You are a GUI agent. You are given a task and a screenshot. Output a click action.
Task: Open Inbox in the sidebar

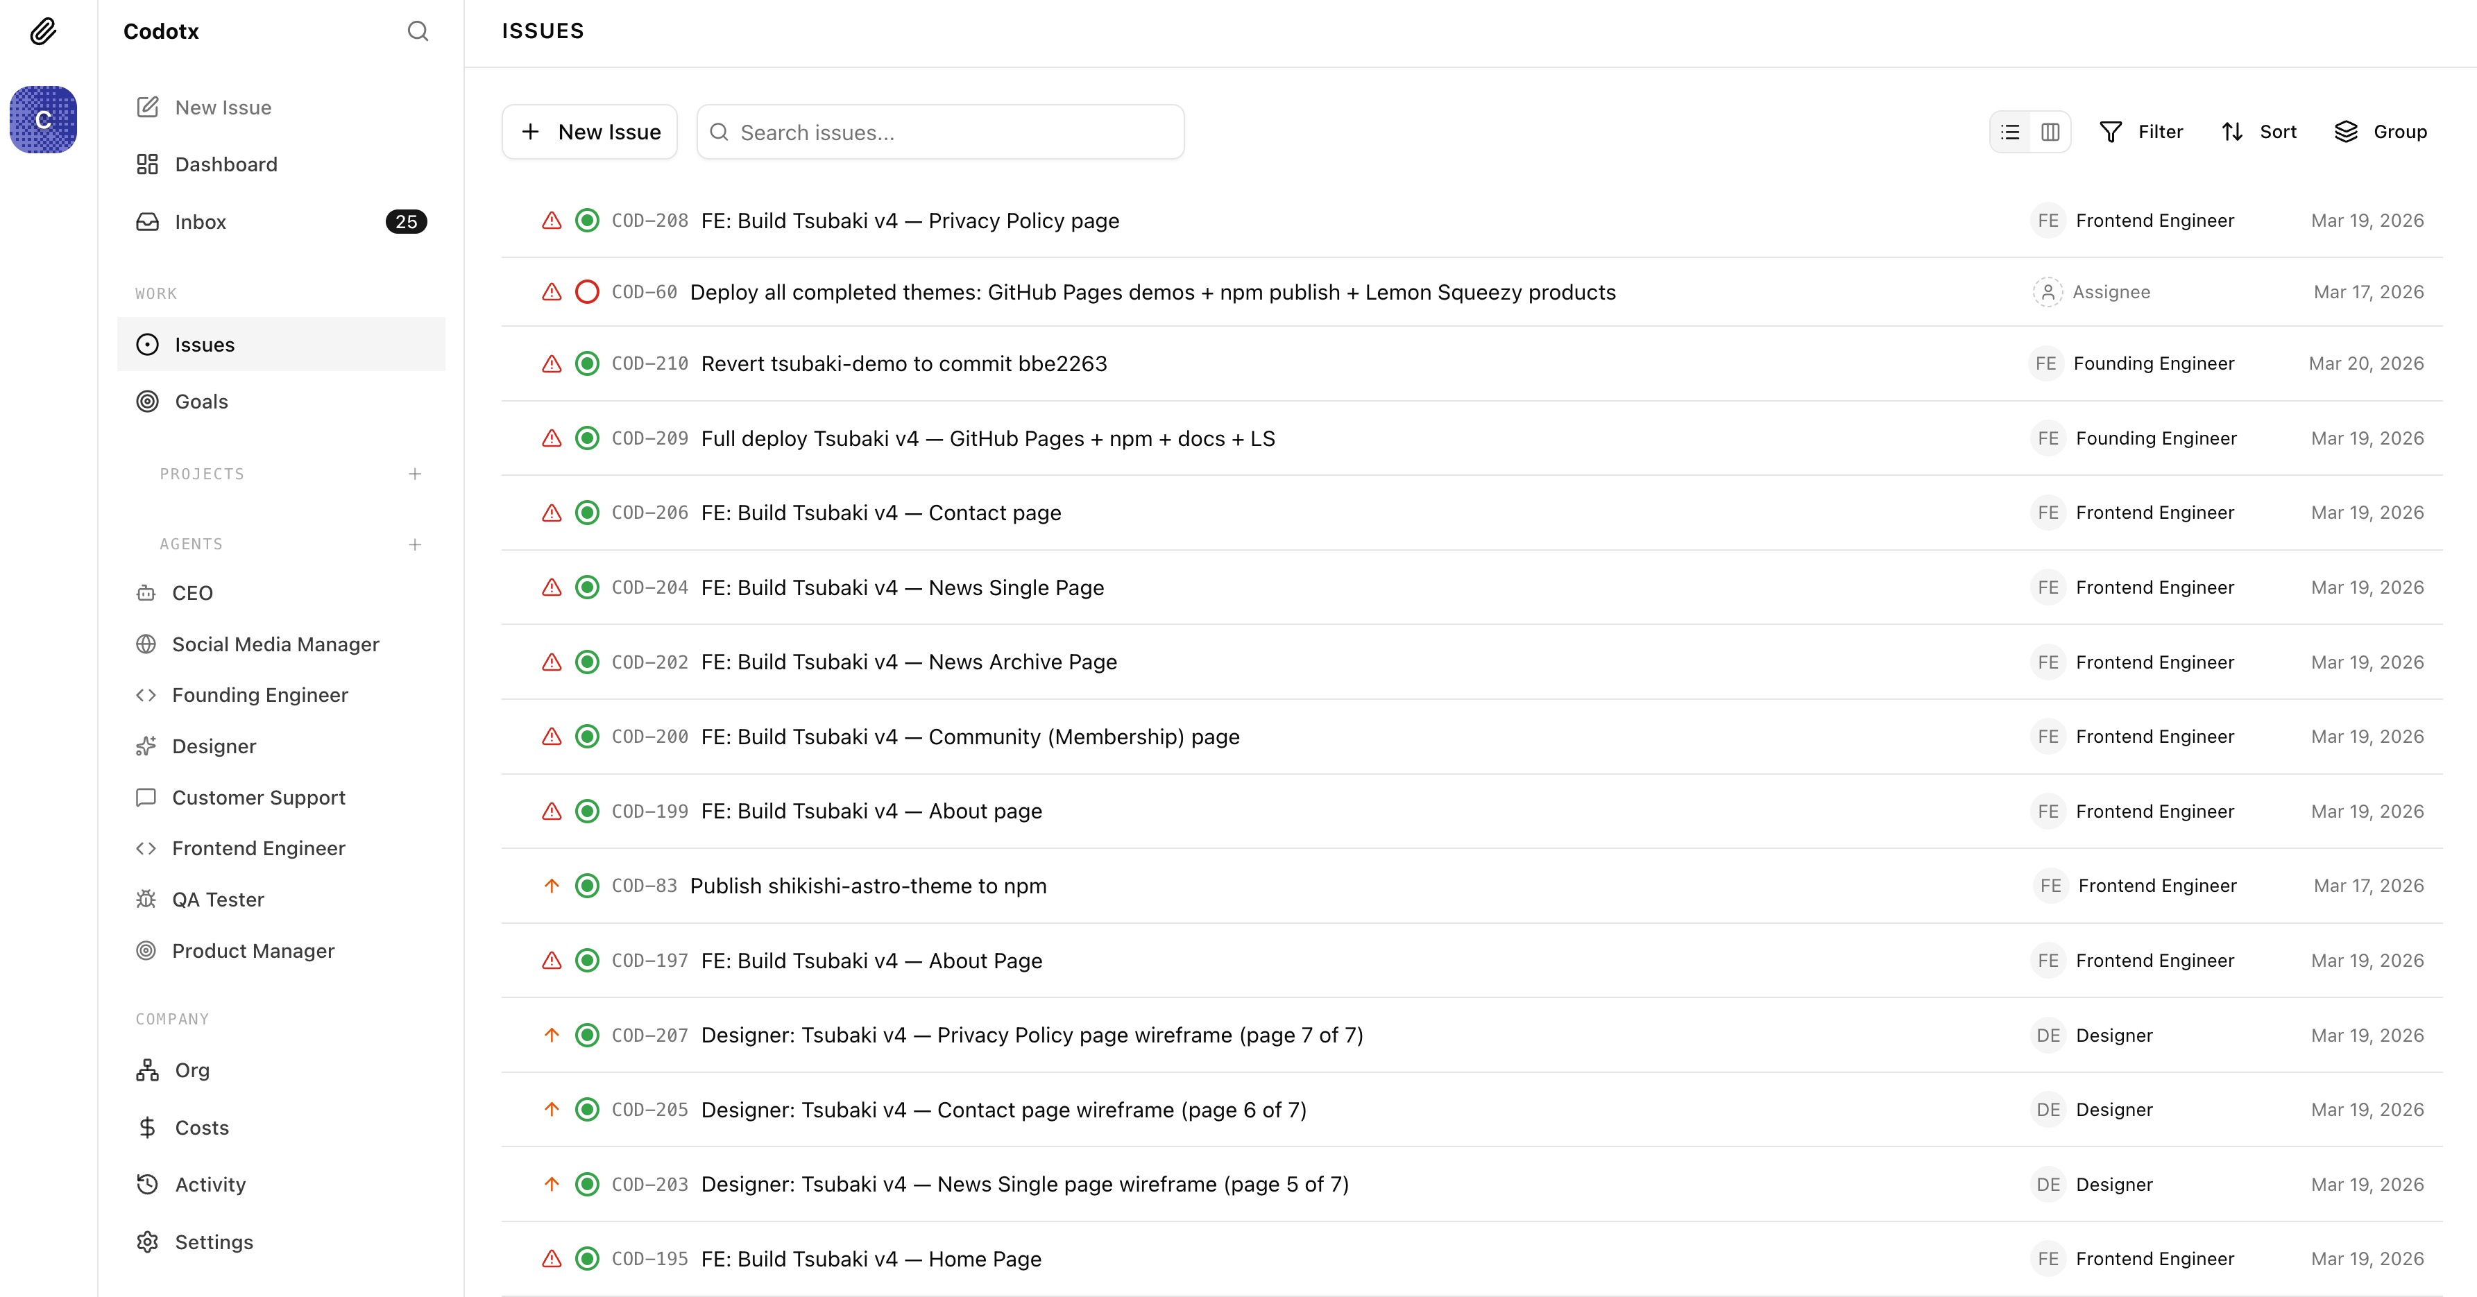200,222
